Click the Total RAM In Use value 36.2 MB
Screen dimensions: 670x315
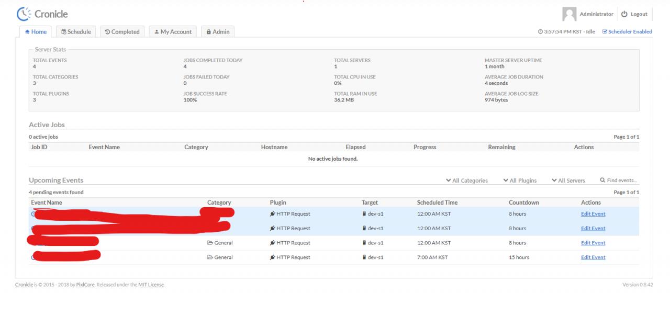(344, 100)
